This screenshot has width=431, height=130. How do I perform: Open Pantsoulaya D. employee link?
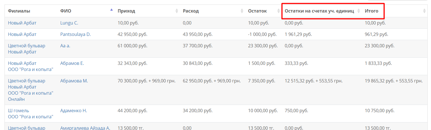76,34
